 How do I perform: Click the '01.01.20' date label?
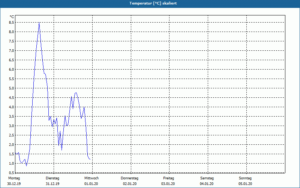point(91,184)
